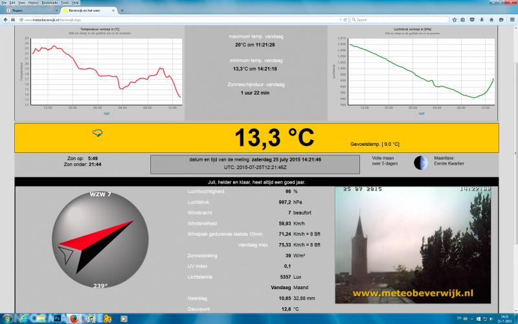This screenshot has height=324, width=518.
Task: Click the 'Maanfase: Eerste Kwartier' text
Action: click(x=449, y=161)
